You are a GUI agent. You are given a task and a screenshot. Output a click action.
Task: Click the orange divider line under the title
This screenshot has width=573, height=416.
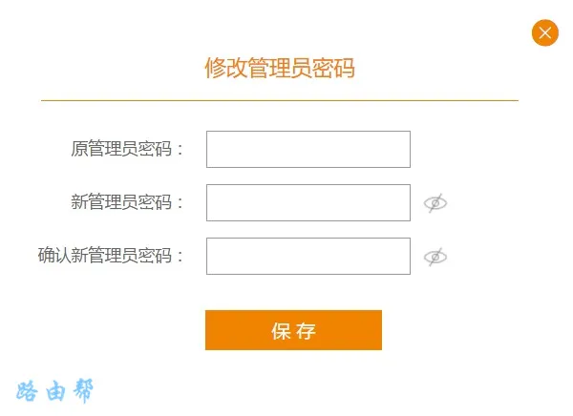tap(279, 100)
